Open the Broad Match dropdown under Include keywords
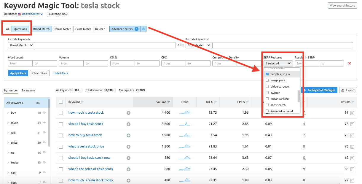 pos(21,45)
